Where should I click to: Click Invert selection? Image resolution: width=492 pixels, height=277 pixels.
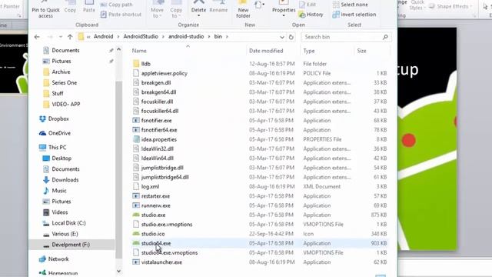click(x=354, y=15)
